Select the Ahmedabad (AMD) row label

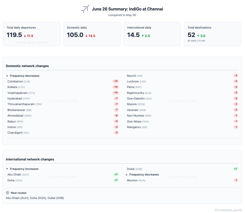pos(20,116)
